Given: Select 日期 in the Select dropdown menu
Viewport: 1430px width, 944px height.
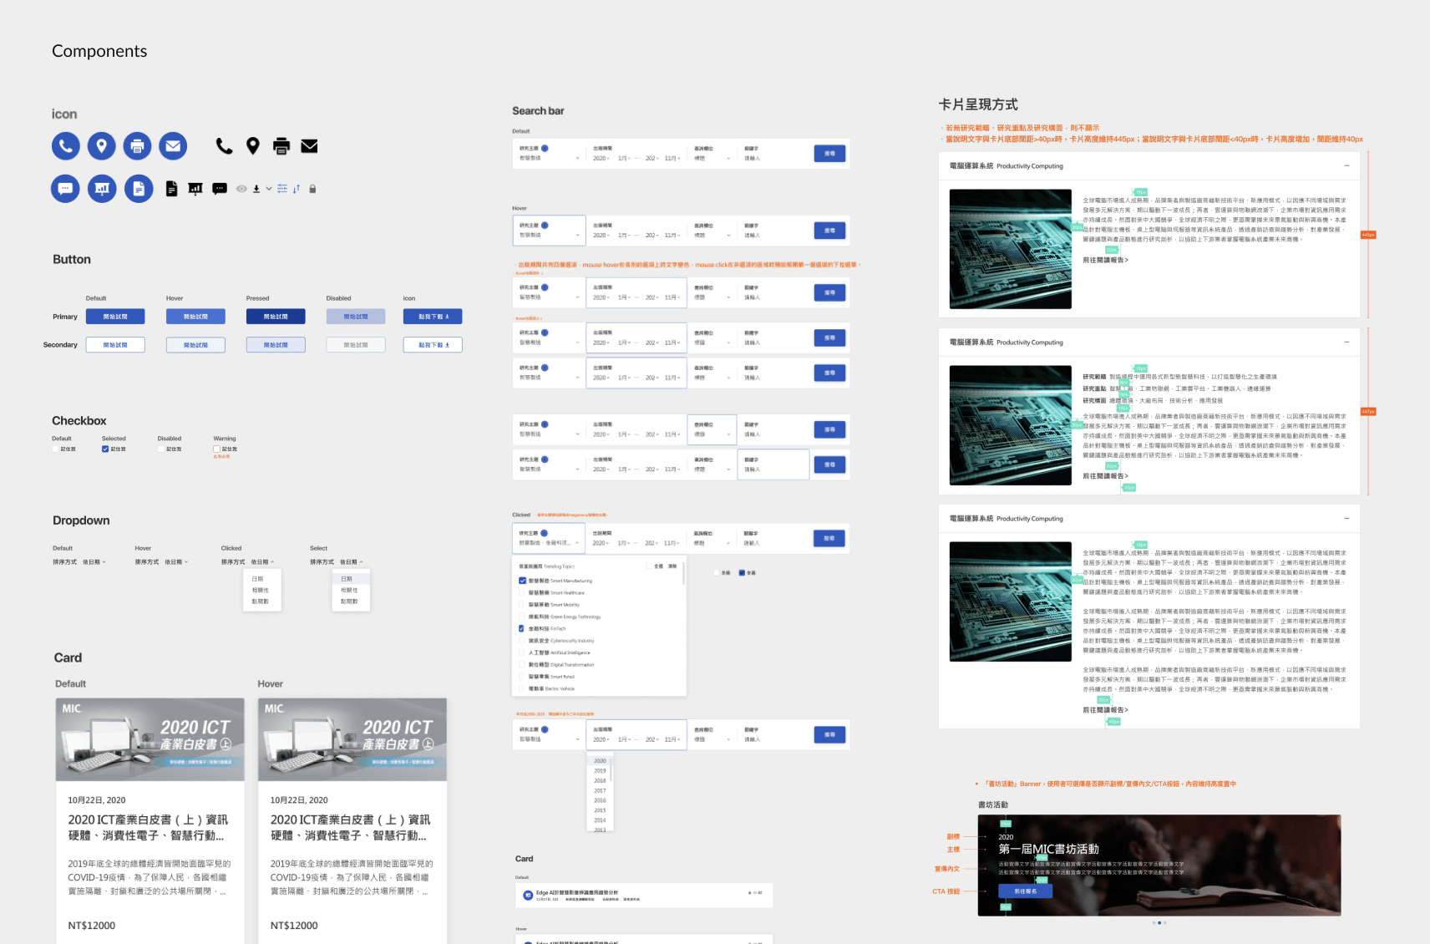Looking at the screenshot, I should click(347, 579).
